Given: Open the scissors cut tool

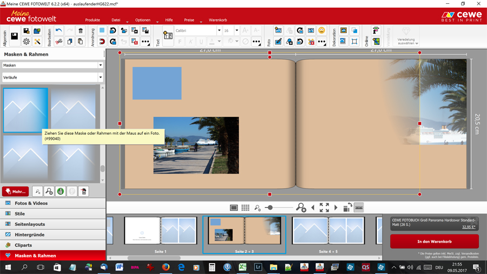Looking at the screenshot, I should click(58, 42).
